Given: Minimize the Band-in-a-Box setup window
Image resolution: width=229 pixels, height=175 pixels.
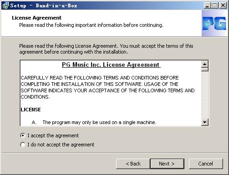Looking at the screenshot, I should 207,5.
